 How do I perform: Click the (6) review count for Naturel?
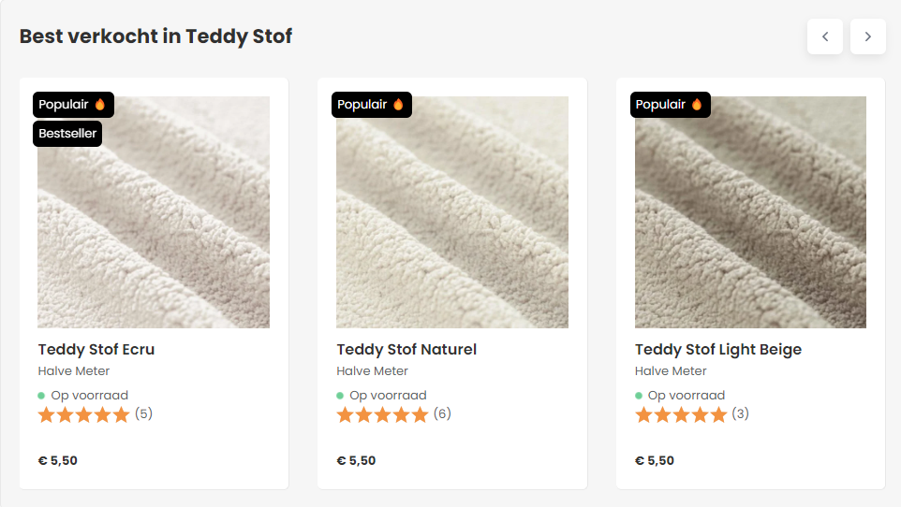(x=442, y=413)
